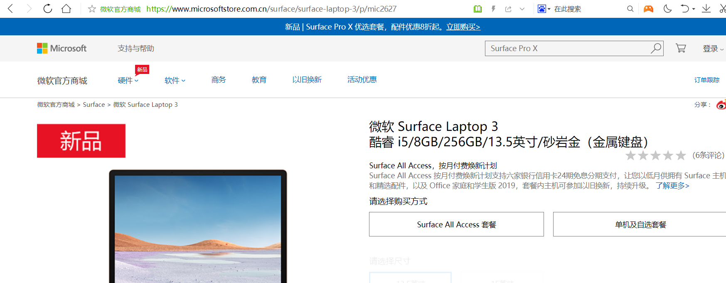Click the store search magnifier icon
The image size is (726, 283).
click(x=656, y=48)
